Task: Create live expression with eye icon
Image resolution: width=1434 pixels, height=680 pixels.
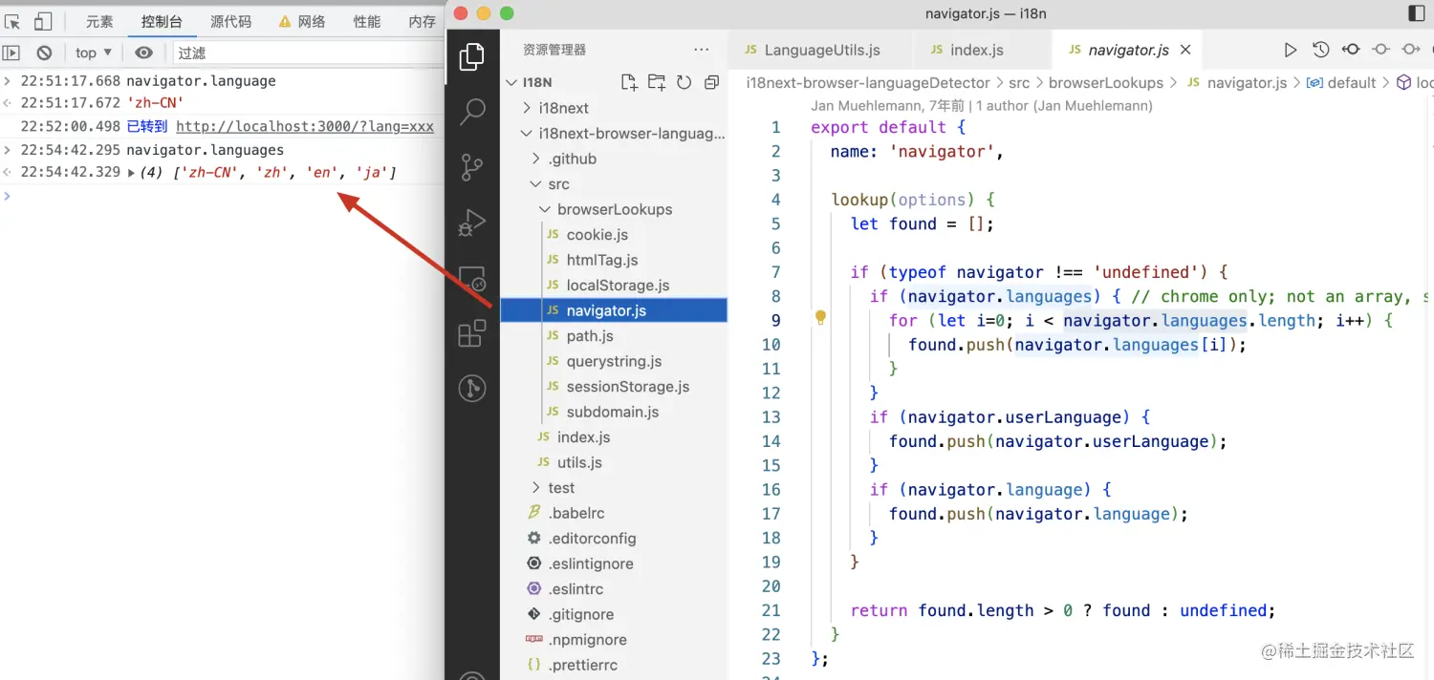Action: click(143, 53)
